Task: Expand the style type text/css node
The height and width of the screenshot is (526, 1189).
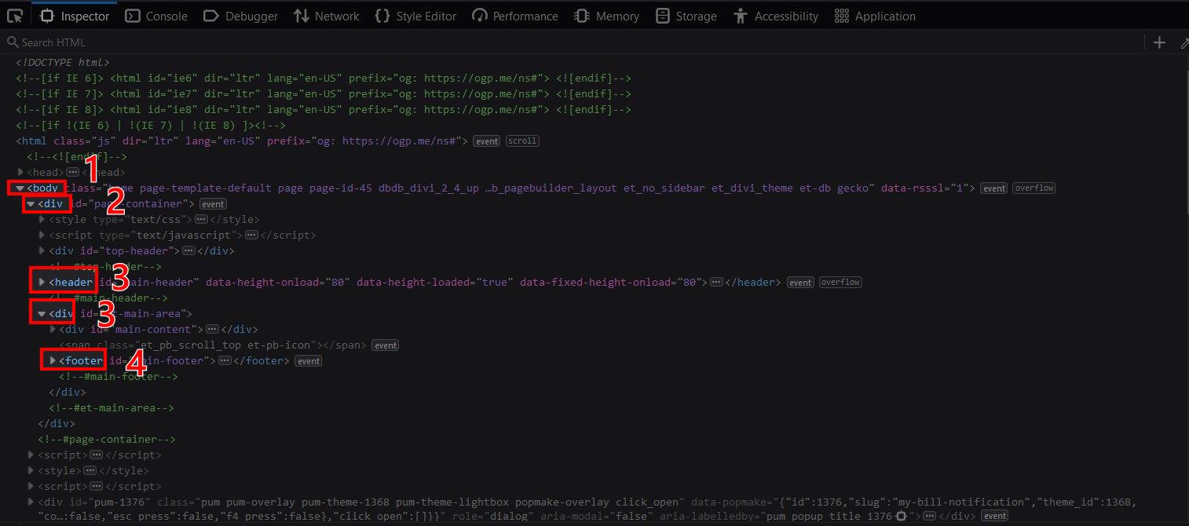Action: 42,219
